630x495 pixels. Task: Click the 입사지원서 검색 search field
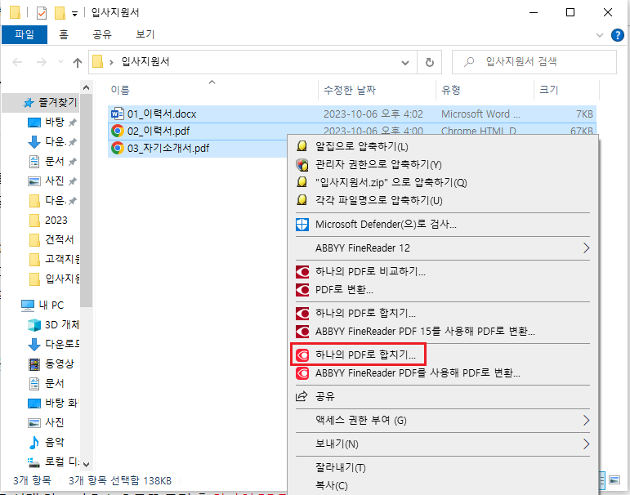[x=534, y=62]
